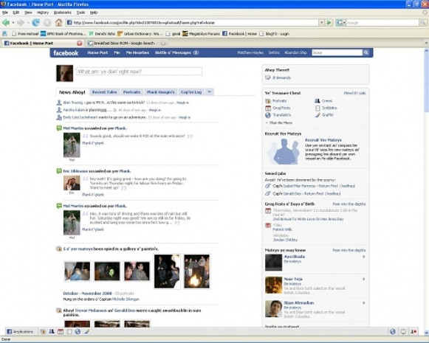Click the notifications icon with red dot

pos(413,331)
